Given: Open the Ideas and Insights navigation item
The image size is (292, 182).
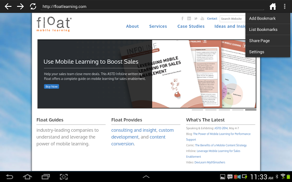Looking at the screenshot, I should point(230,26).
